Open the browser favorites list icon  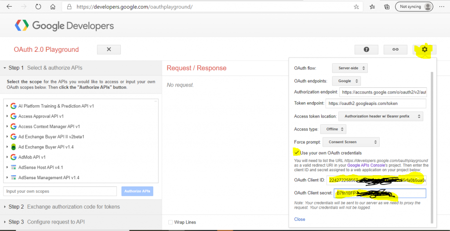pyautogui.click(x=372, y=7)
